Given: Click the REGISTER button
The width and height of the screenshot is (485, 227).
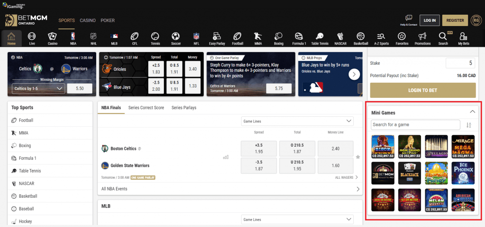Looking at the screenshot, I should [455, 20].
